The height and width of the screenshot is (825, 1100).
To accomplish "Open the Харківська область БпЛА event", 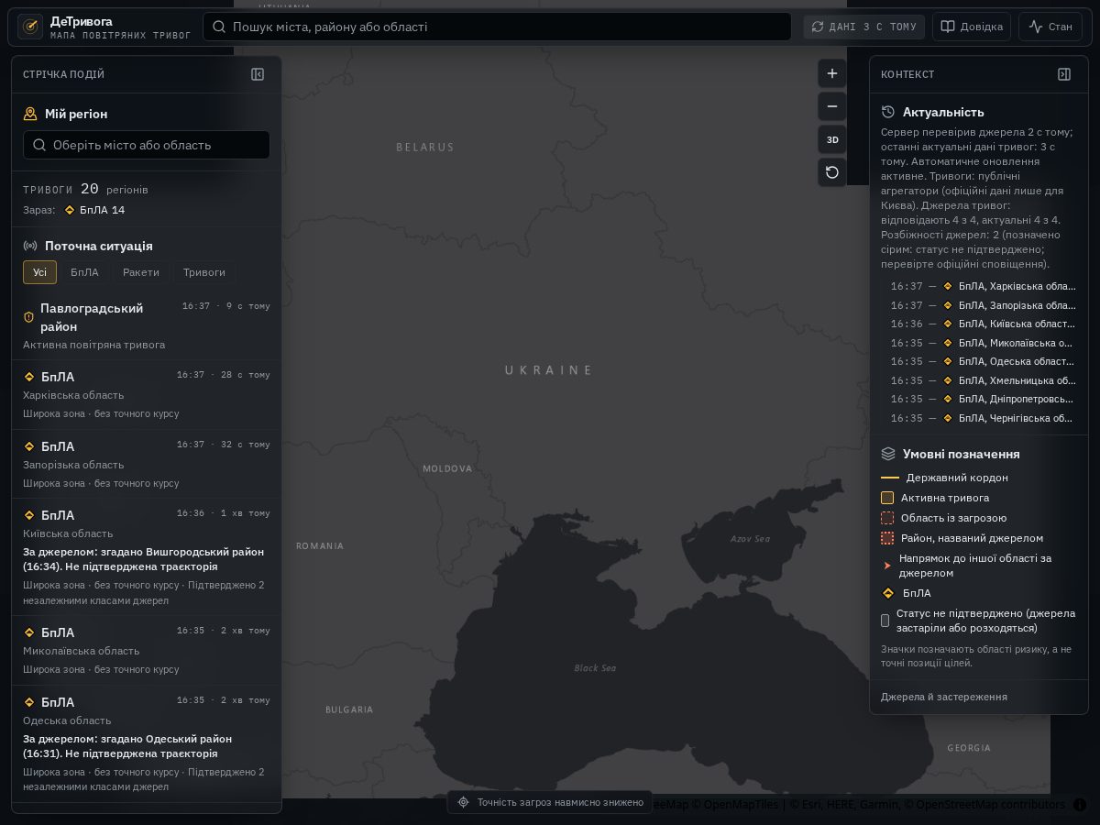I will [147, 395].
